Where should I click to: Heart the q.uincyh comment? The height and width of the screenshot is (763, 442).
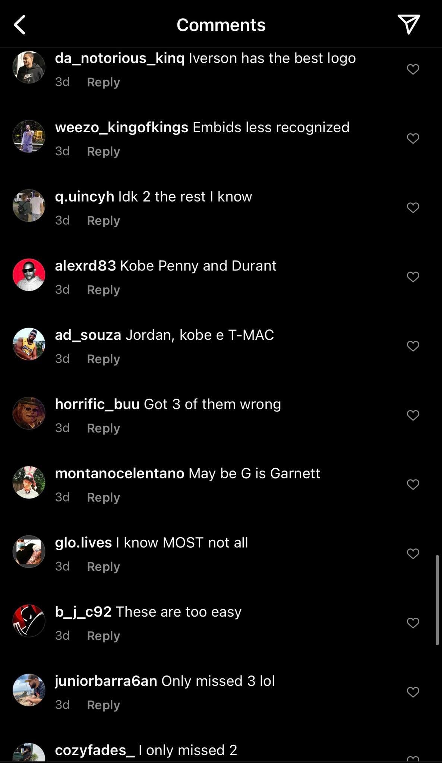[x=413, y=208]
